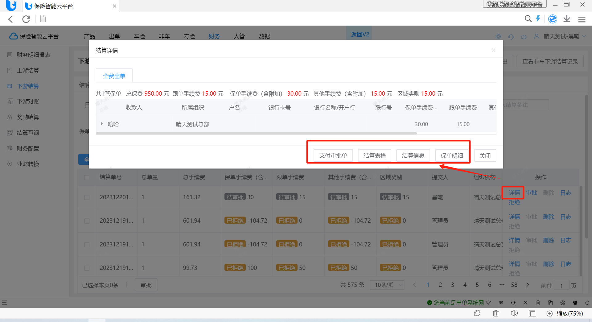Click the user avatar icon in header
The image size is (592, 322).
pyautogui.click(x=536, y=36)
